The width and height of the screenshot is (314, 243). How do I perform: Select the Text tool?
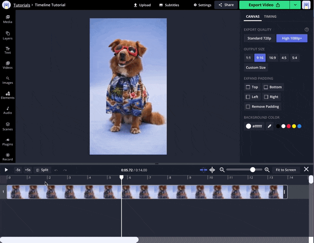click(7, 50)
